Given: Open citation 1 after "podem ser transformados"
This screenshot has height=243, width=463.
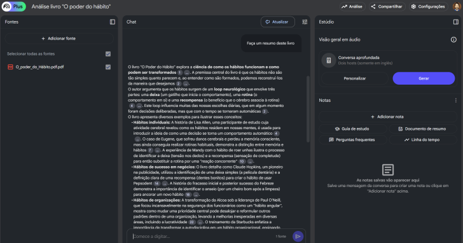Looking at the screenshot, I should click(x=180, y=73).
